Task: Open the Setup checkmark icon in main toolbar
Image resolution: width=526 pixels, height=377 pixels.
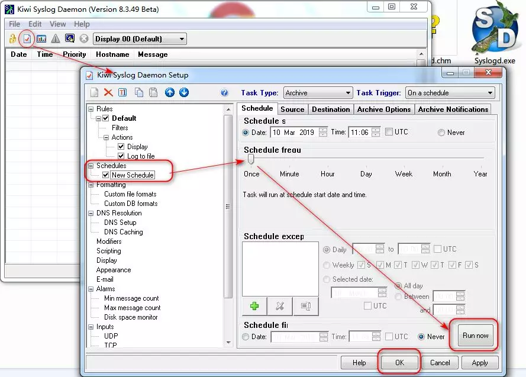Action: 27,39
